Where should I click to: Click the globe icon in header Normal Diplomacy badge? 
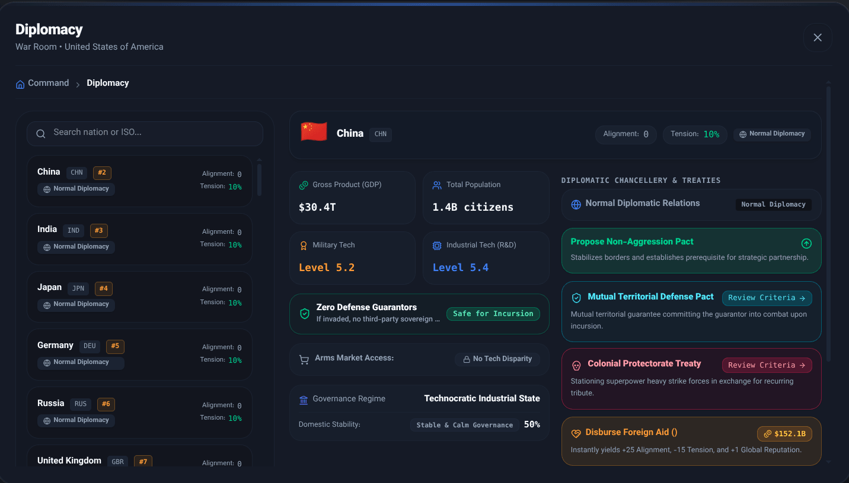(x=743, y=134)
